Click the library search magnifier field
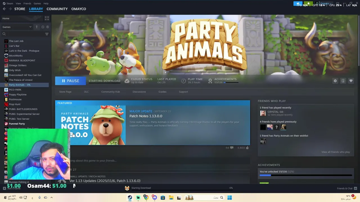The height and width of the screenshot is (202, 360). (23, 34)
